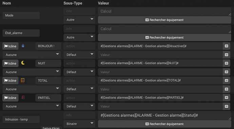Click the value field containing [Statut]
Viewport: 234px width, 129px height.
coord(164,115)
